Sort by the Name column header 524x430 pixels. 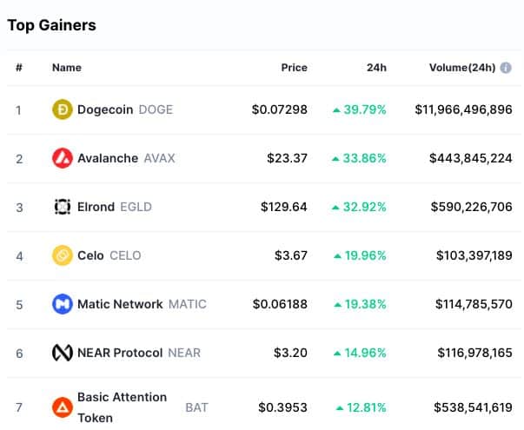click(x=67, y=68)
